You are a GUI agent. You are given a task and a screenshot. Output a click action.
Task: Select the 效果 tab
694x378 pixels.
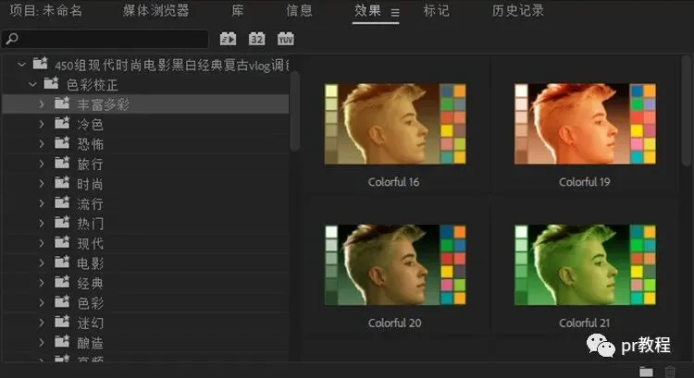[367, 10]
